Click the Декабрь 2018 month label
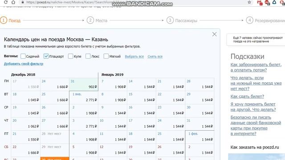The width and height of the screenshot is (285, 160). [23, 75]
